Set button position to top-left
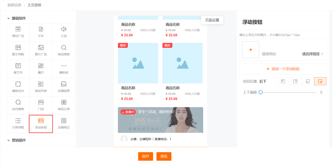 point(283,81)
